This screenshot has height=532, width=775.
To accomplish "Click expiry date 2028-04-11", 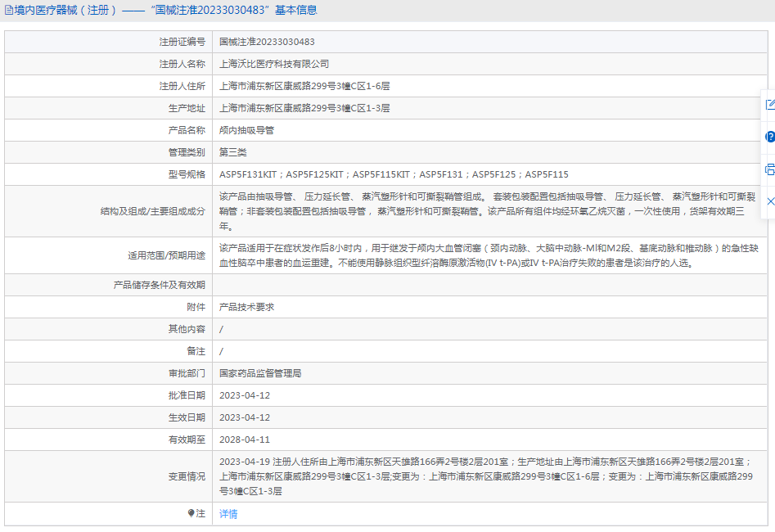I will pos(245,440).
